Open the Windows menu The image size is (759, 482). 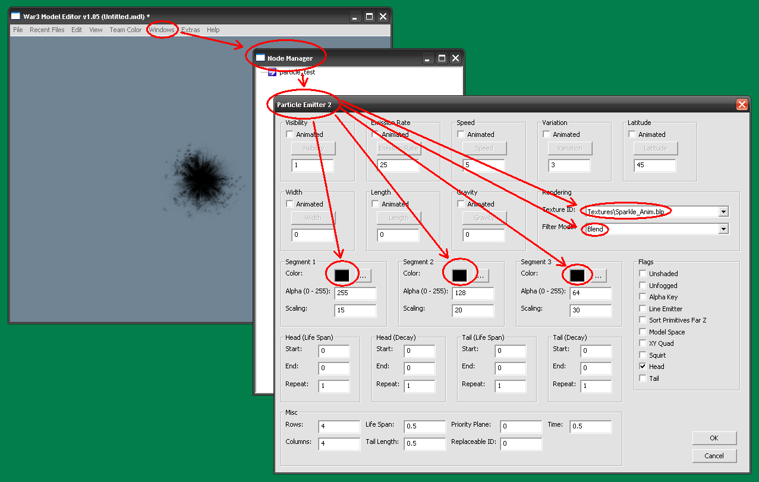coord(162,30)
